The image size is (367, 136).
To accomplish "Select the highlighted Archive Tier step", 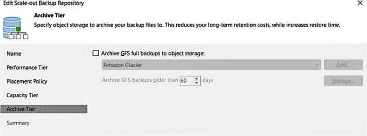I will 44,109.
